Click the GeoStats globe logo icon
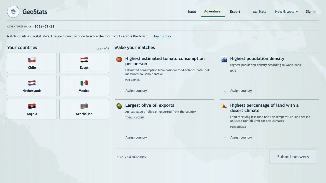Image resolution: width=326 pixels, height=183 pixels. [x=13, y=12]
